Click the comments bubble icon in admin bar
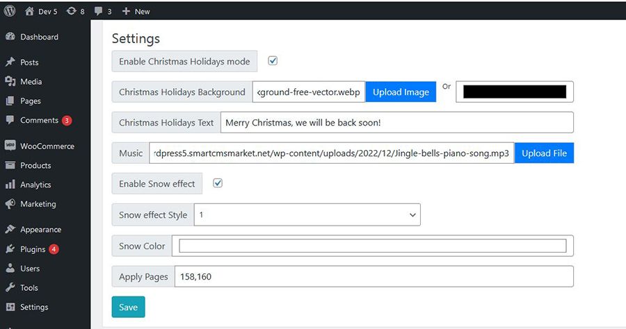Screen dimensions: 626x329 98,11
